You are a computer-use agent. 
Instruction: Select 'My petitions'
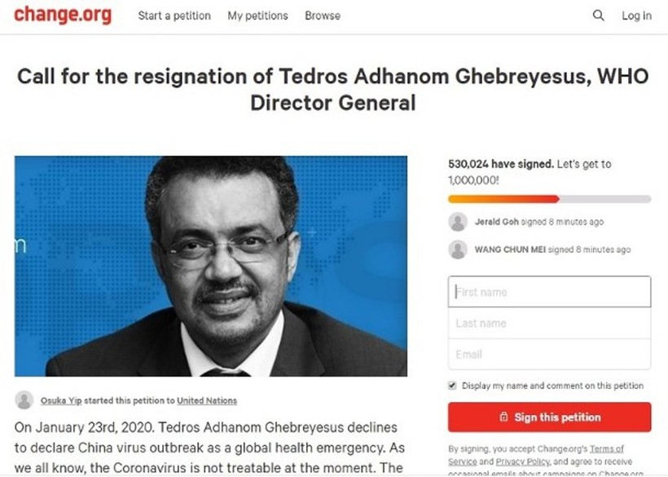click(257, 15)
